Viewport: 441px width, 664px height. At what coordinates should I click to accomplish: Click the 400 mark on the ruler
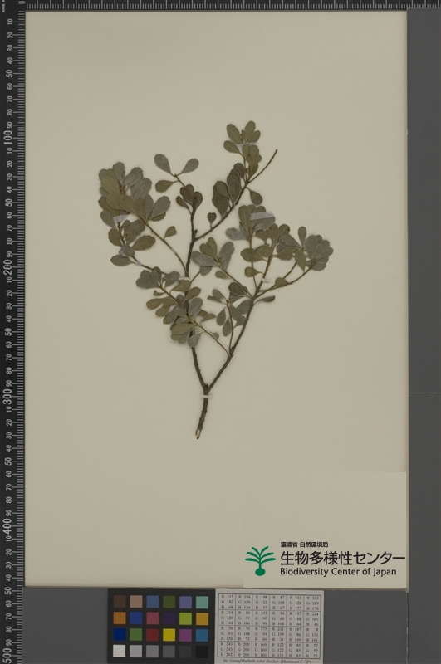[x=8, y=525]
